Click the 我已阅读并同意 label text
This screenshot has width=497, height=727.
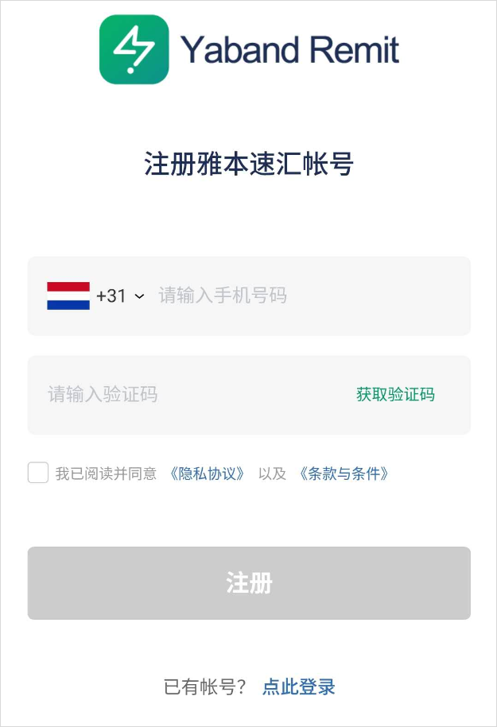click(x=106, y=474)
